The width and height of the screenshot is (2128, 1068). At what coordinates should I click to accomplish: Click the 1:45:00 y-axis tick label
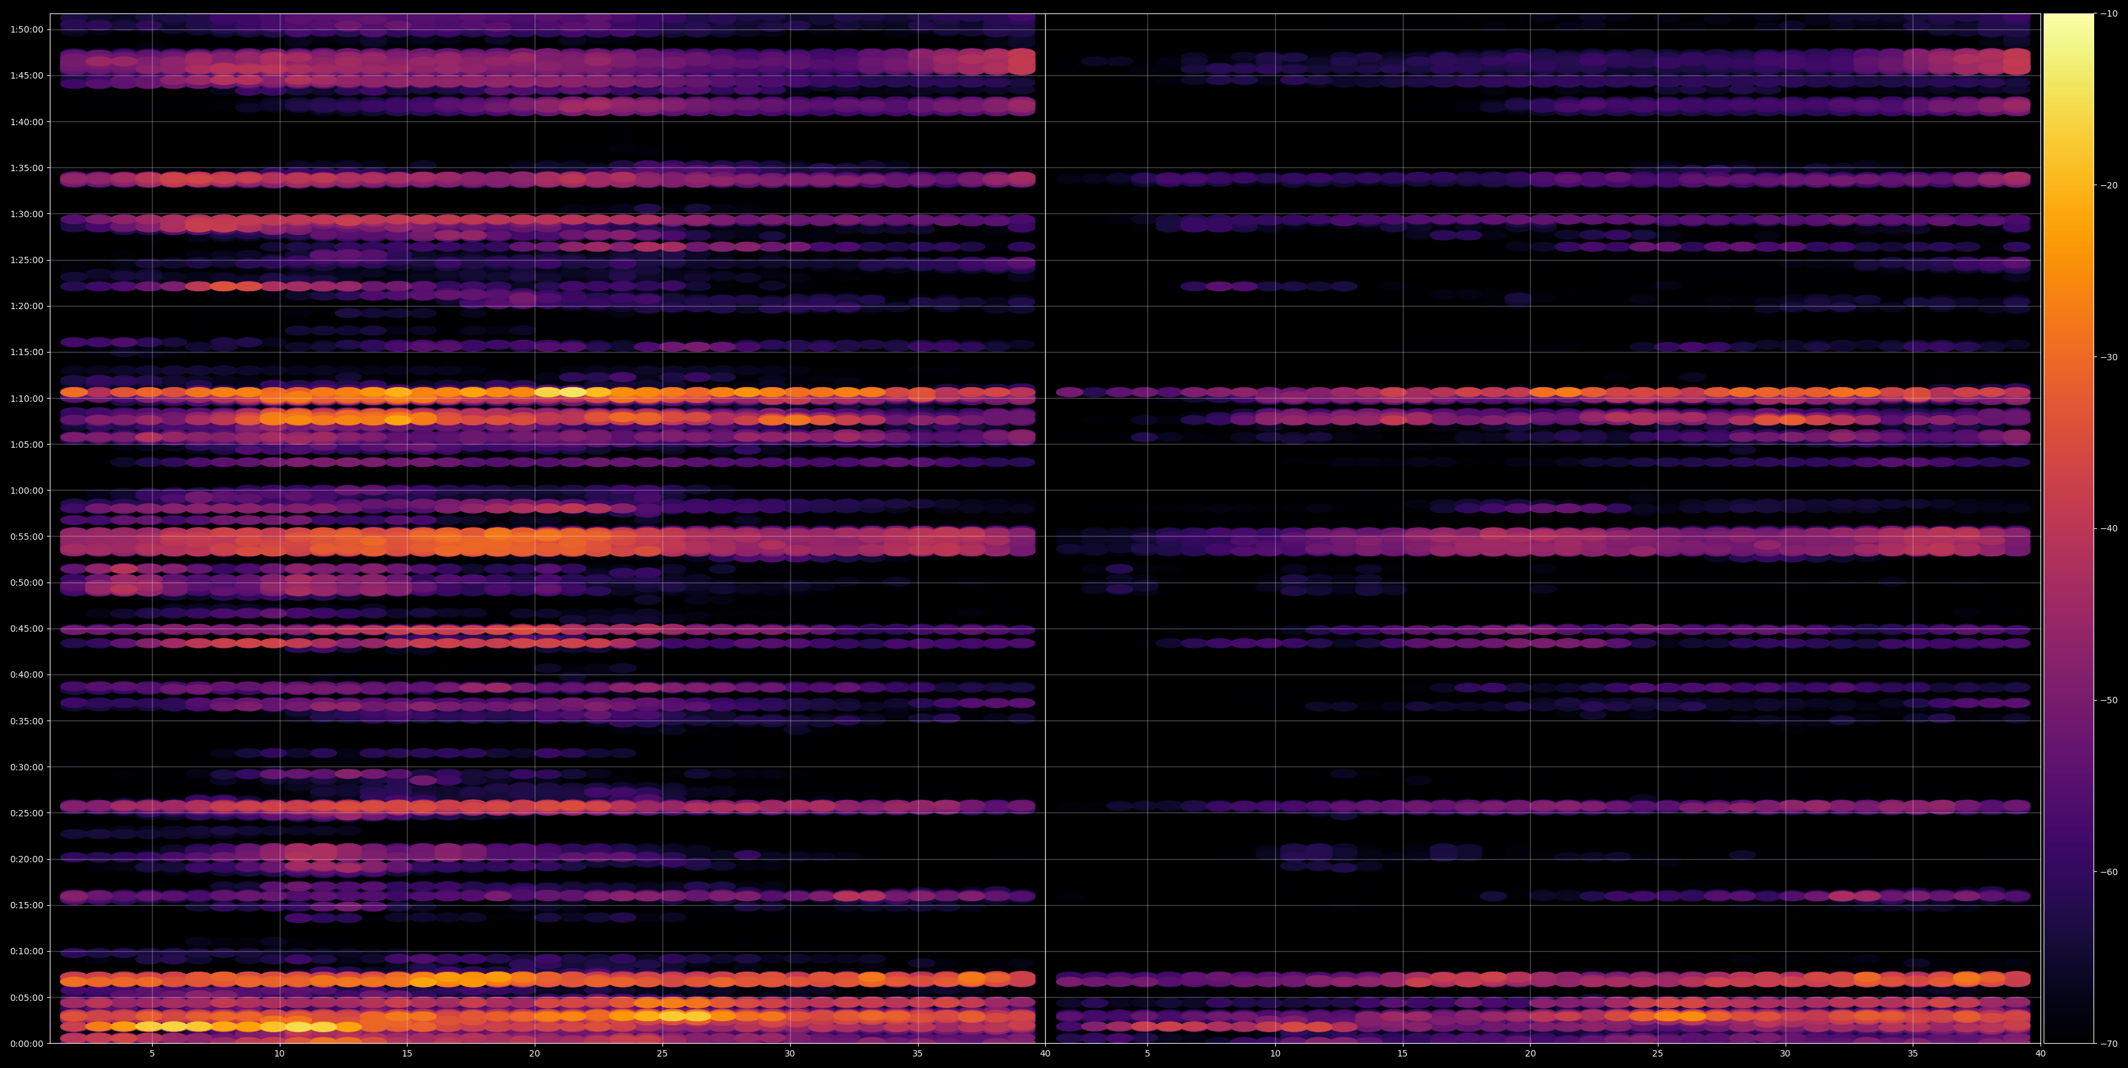[26, 76]
